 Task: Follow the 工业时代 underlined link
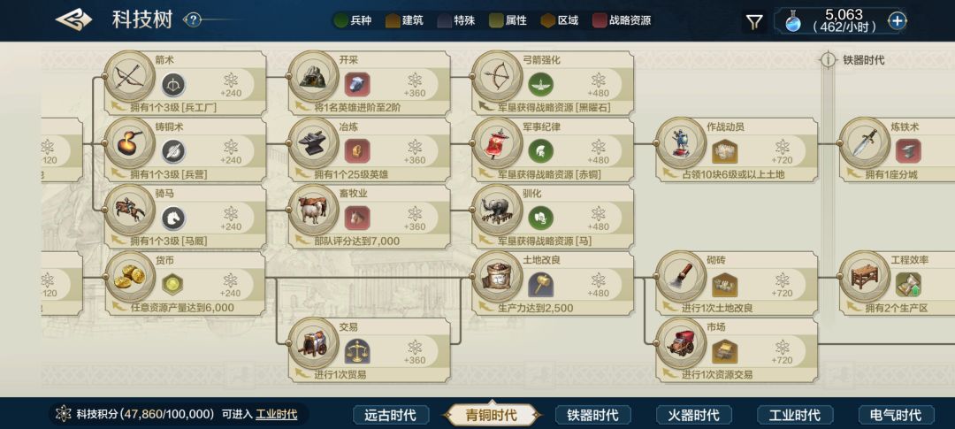click(x=277, y=414)
